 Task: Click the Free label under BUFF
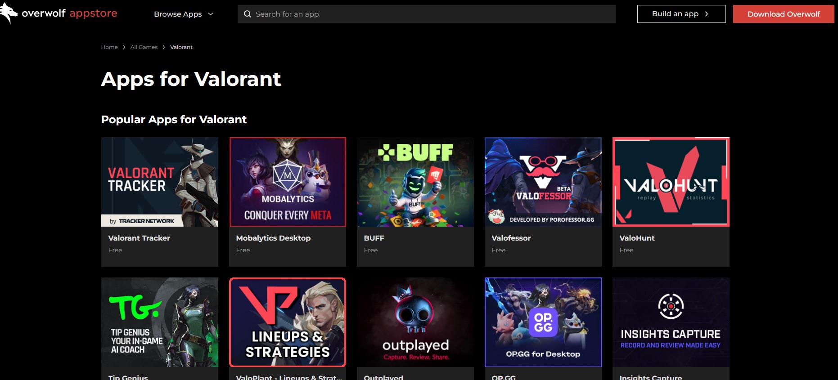tap(371, 250)
